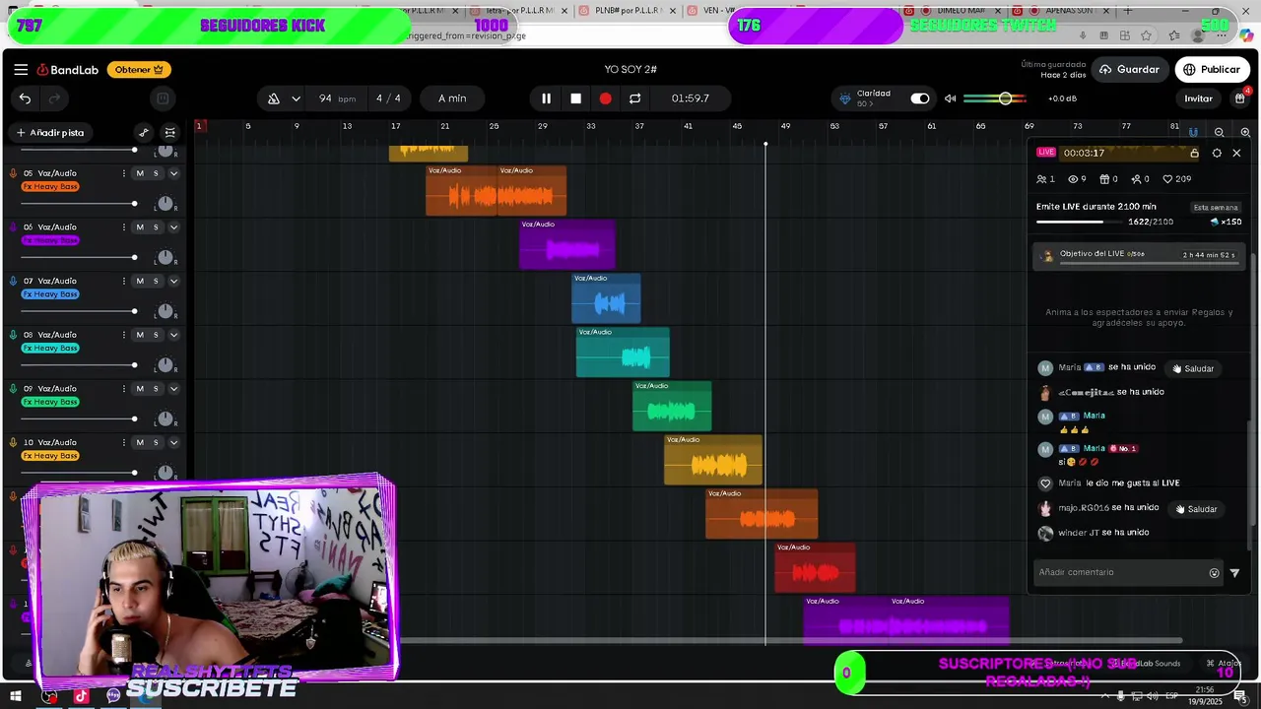1261x709 pixels.
Task: Open the gift rewards icon
Action: tap(1239, 98)
